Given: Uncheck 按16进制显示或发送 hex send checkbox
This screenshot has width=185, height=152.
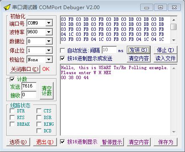Looking at the screenshot, I should pyautogui.click(x=62, y=58).
